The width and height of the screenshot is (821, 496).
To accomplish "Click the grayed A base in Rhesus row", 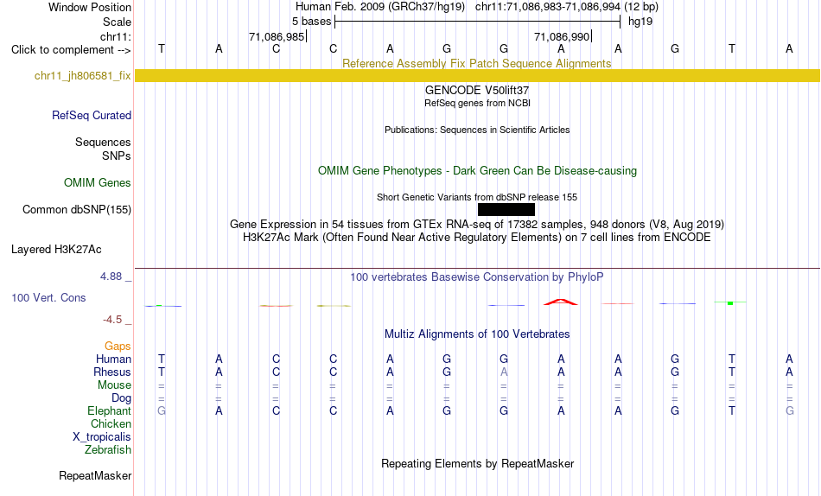I will click(x=504, y=372).
